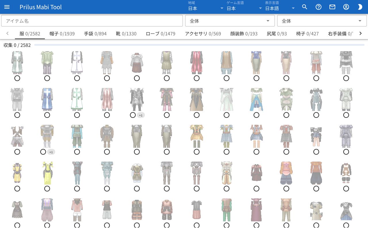Select the brown vest with blue pants

click(x=227, y=62)
